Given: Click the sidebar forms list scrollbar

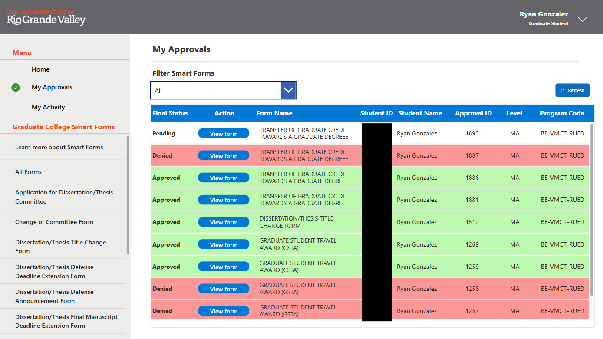Looking at the screenshot, I should pos(128,195).
